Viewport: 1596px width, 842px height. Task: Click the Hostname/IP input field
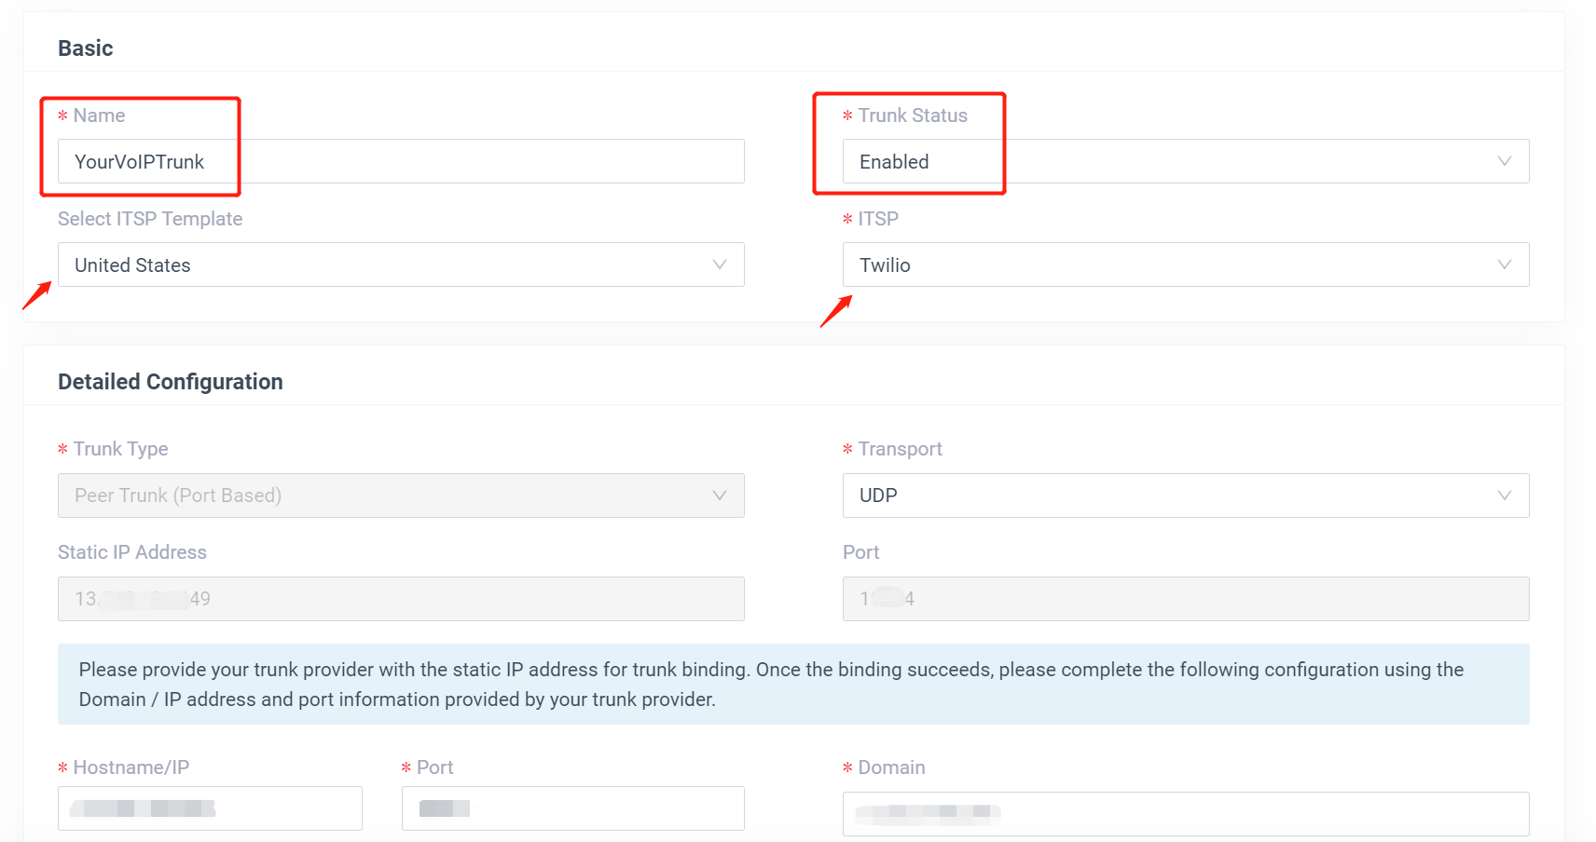[210, 808]
